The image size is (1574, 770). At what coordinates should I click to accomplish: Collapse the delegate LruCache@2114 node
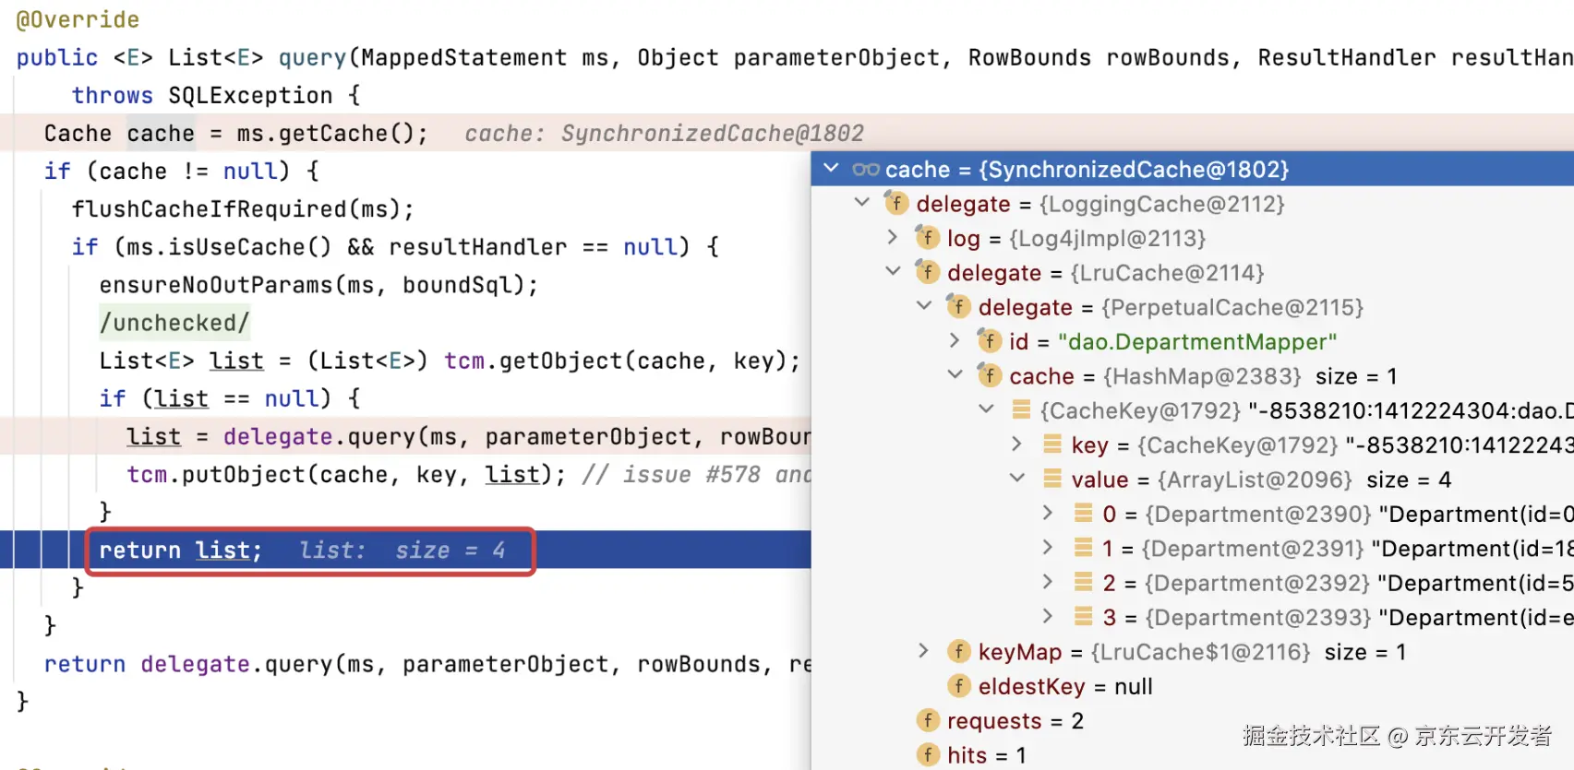click(893, 272)
